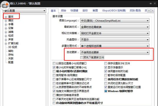158x106 pixels.
Task: Enable 最小化时暂停/还原时播放 checkbox
Action: 54,71
